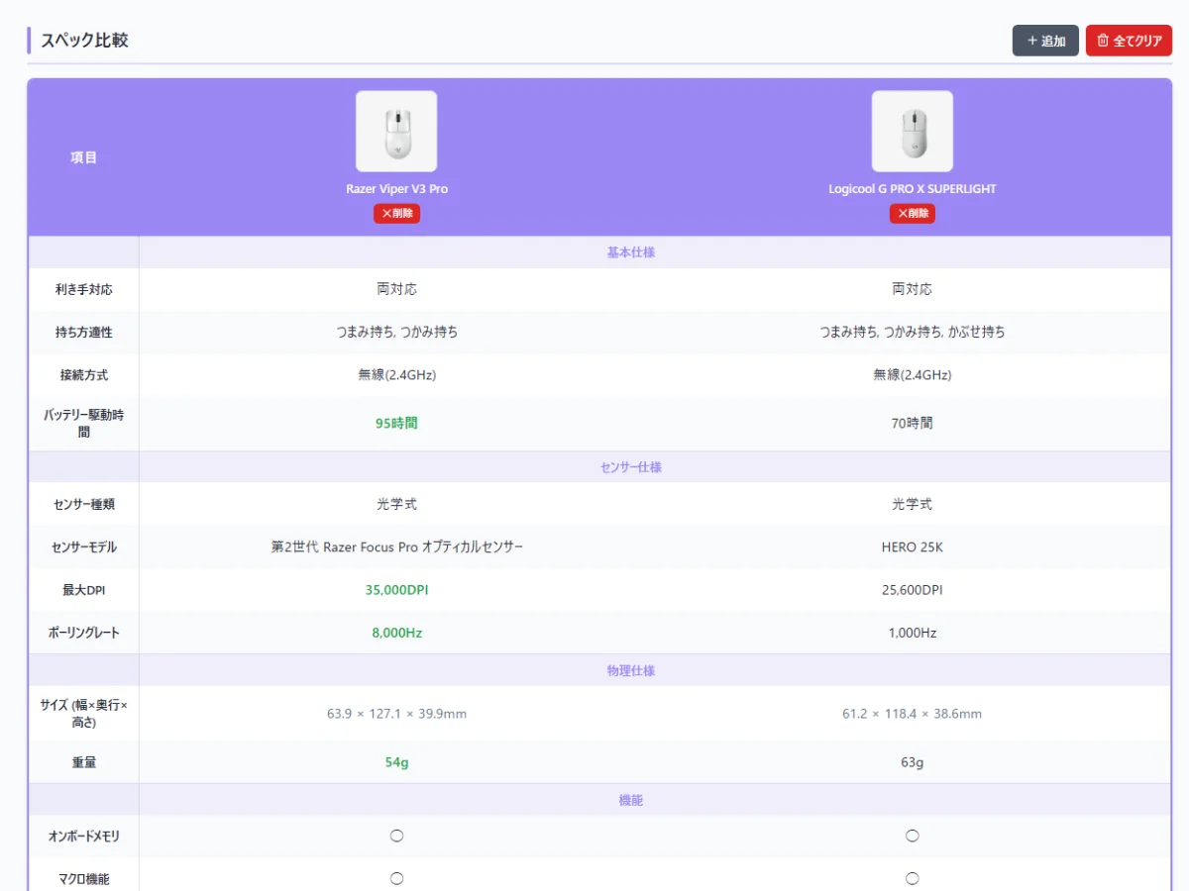Viewport: 1189px width, 891px height.
Task: Click the 8,000Hz polling rate value
Action: tap(396, 633)
